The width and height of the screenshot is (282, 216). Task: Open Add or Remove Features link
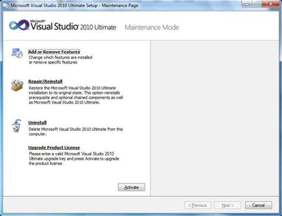(54, 52)
